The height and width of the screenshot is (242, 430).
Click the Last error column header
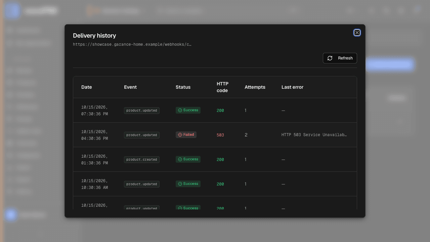292,87
